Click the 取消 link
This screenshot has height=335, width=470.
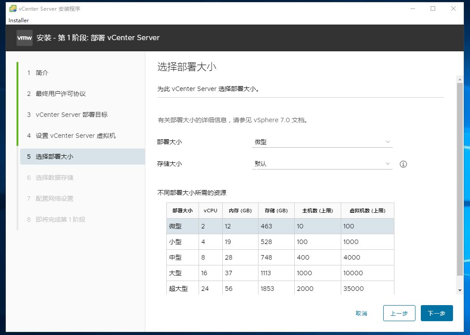pos(361,313)
